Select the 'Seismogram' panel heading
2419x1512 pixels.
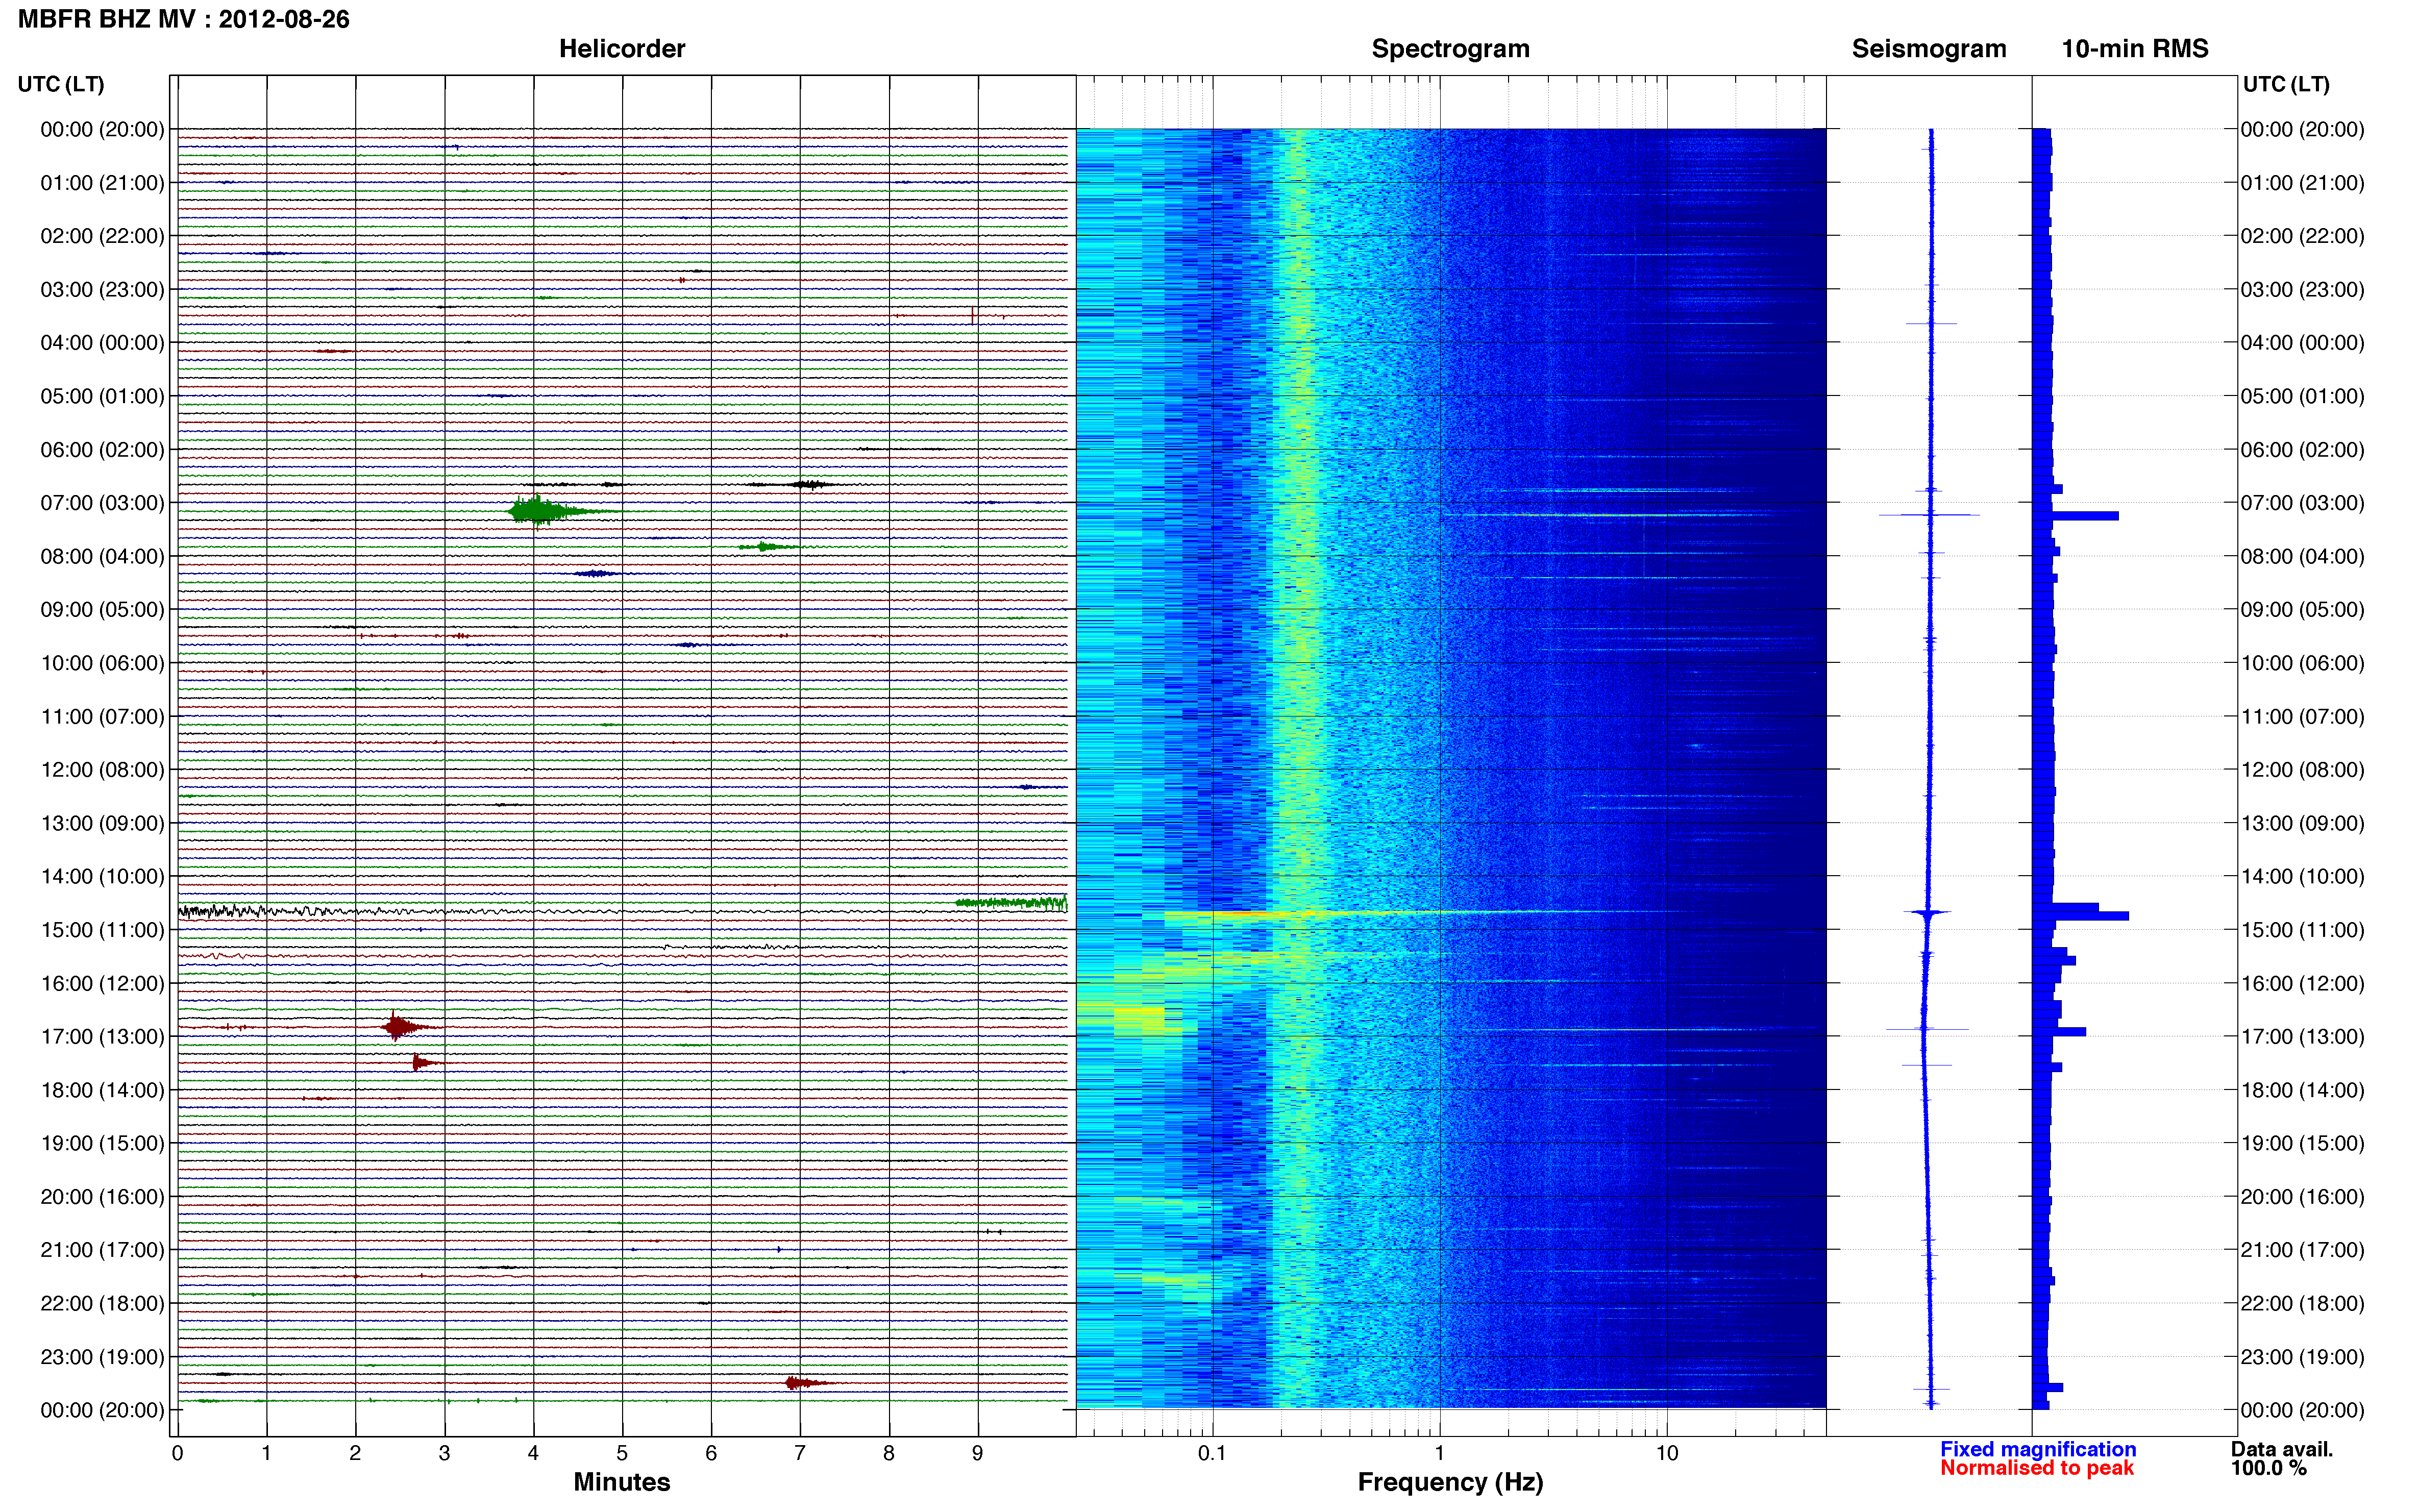pyautogui.click(x=1929, y=49)
